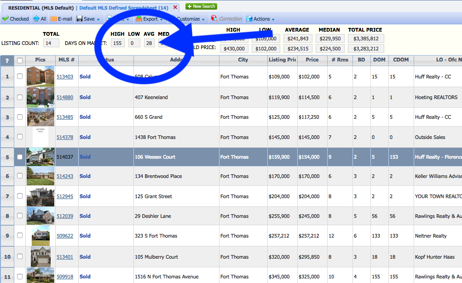462x283 pixels.
Task: Open the photo thumbnail for 323 S Fort Thomas
Action: [x=40, y=236]
